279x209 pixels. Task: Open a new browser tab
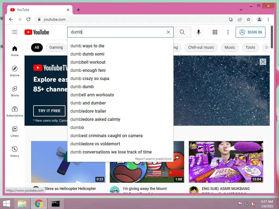coord(78,10)
